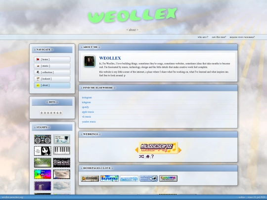Click the site URL in footer bar
This screenshot has height=200, width=267.
(12, 197)
